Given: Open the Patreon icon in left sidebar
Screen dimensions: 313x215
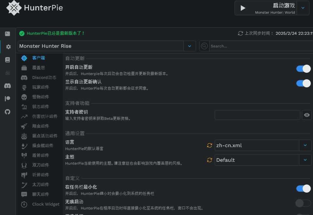Looking at the screenshot, I should click(7, 98).
